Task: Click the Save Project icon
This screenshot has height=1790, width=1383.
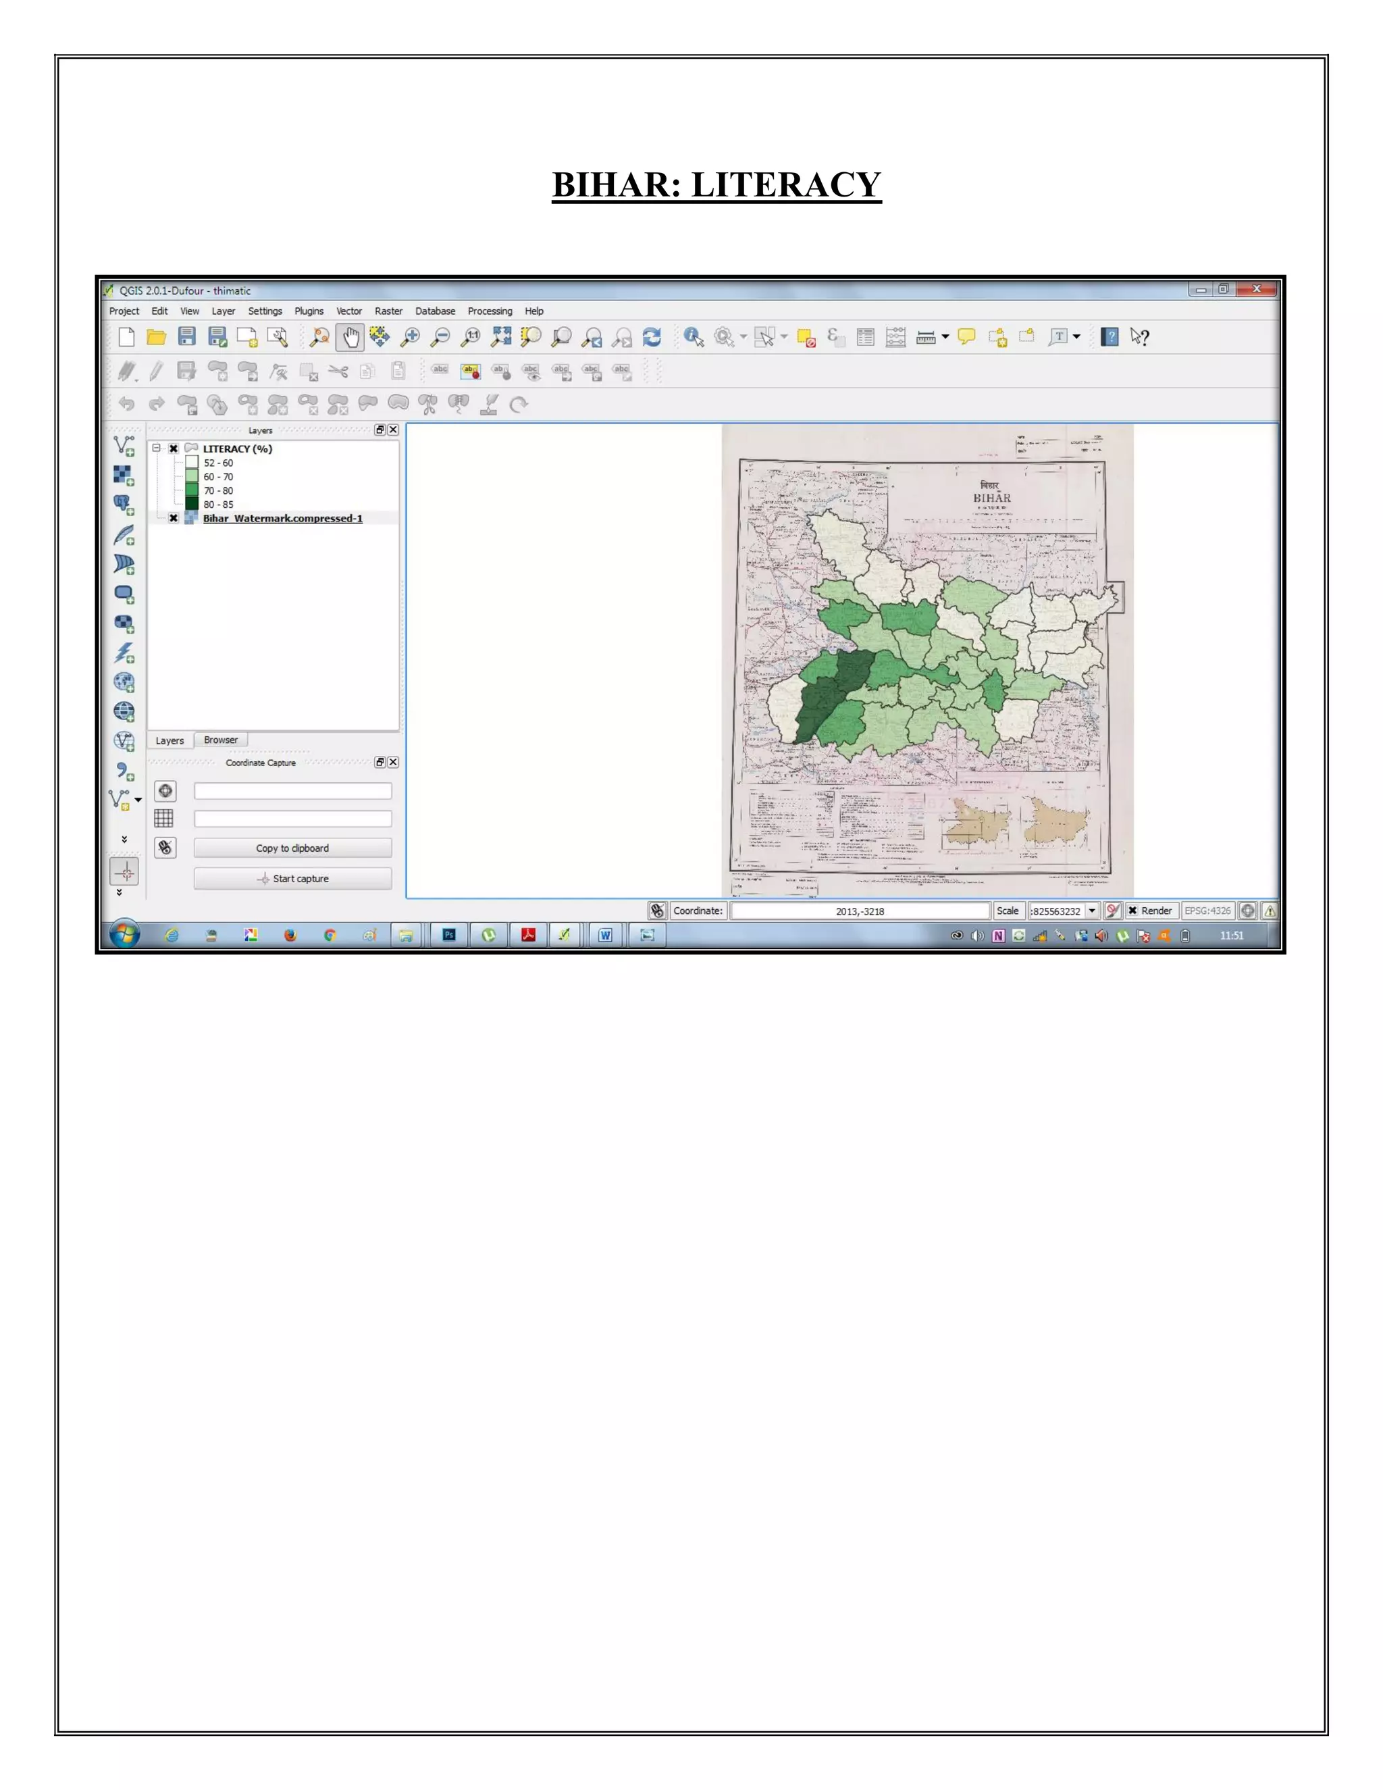Action: click(x=187, y=337)
